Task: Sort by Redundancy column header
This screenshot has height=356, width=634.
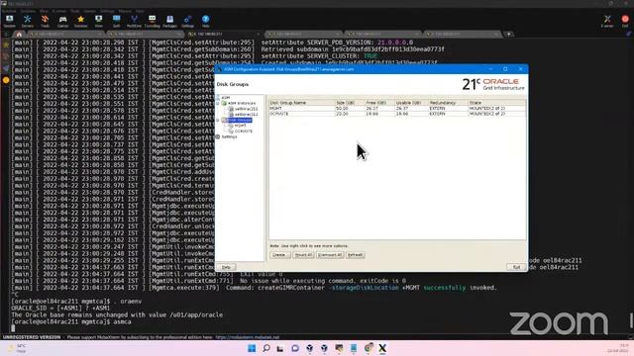Action: pos(448,103)
